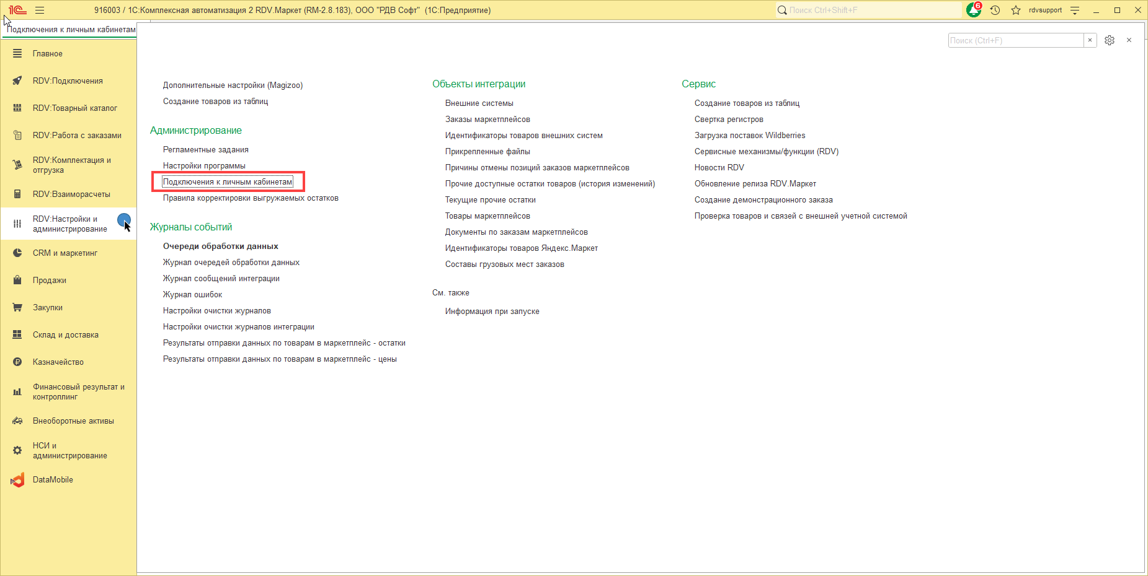
Task: Open Журнал сообщений интеграции
Action: (x=221, y=279)
